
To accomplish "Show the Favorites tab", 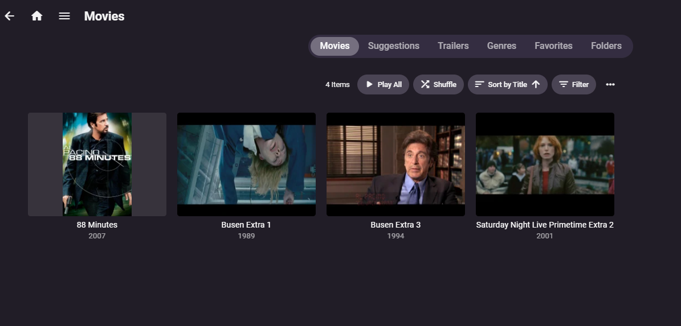I will [x=553, y=46].
